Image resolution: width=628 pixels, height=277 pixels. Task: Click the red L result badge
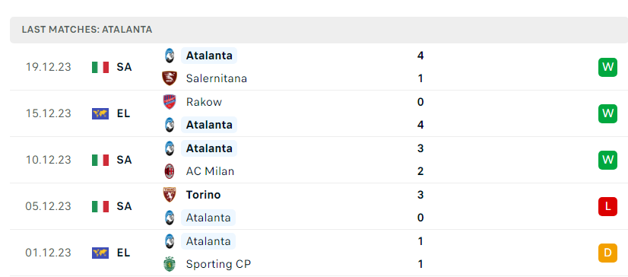607,206
